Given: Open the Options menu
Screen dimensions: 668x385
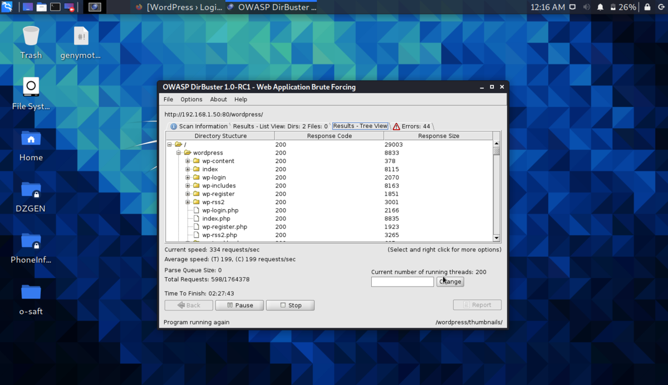Looking at the screenshot, I should coord(191,100).
